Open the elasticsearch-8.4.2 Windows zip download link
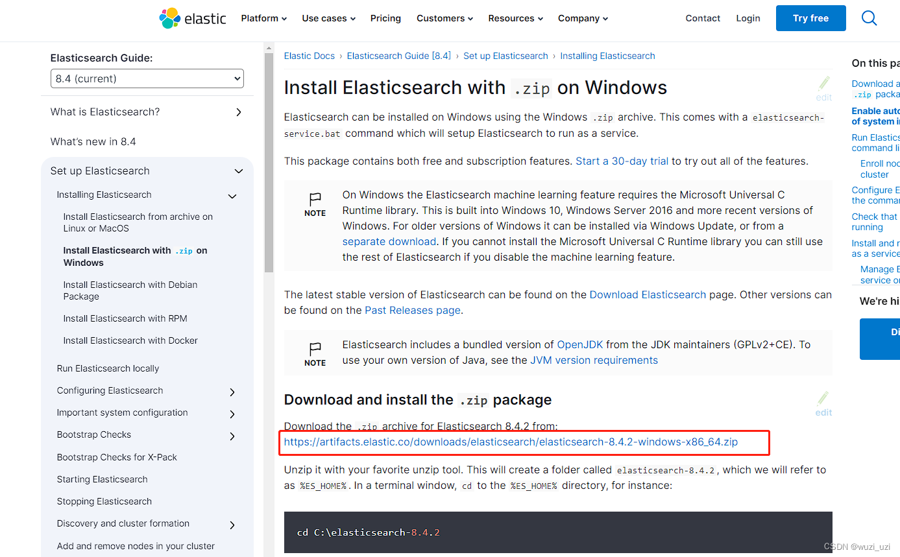 (511, 442)
